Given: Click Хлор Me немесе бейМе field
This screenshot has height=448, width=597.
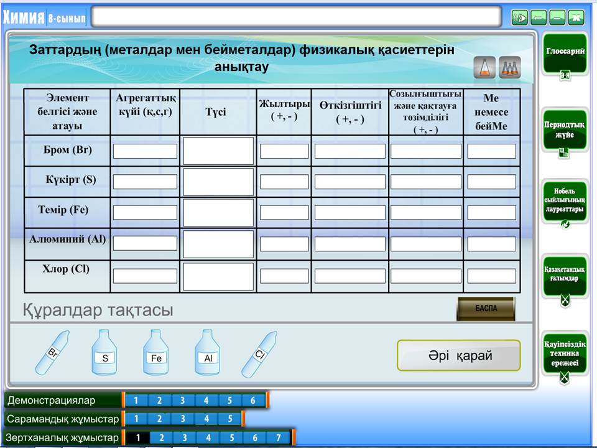Looking at the screenshot, I should click(491, 276).
